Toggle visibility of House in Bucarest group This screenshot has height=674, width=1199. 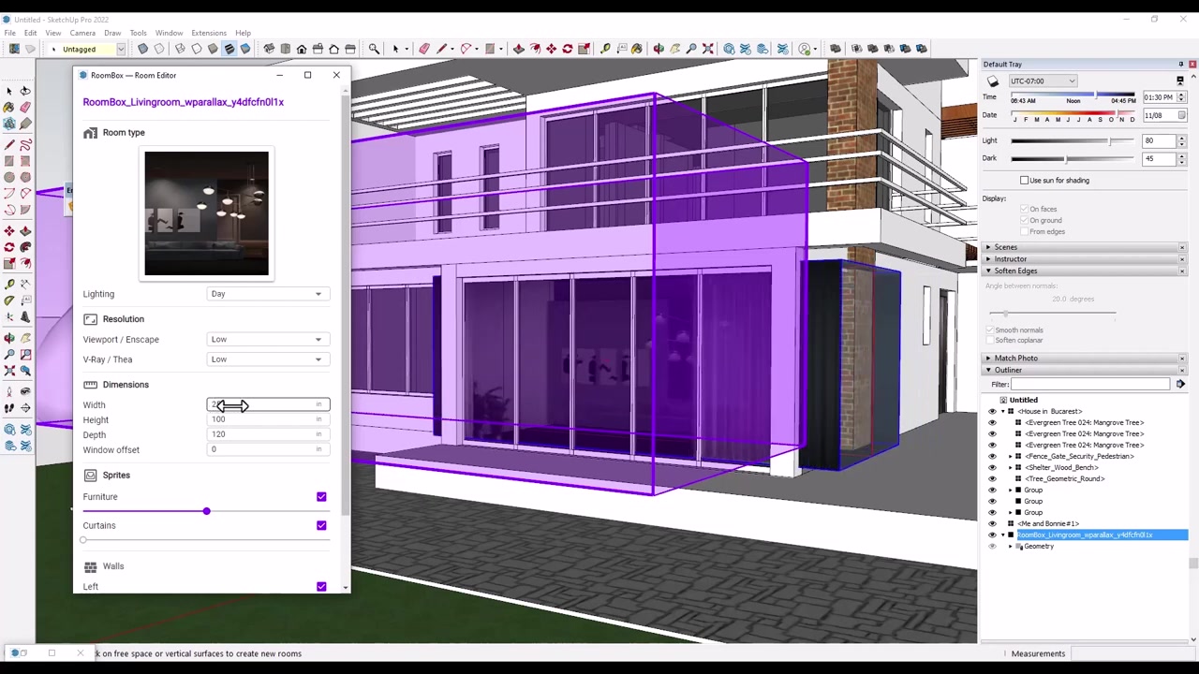(993, 411)
